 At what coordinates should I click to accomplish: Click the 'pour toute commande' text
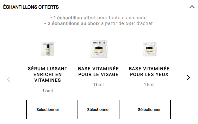point(122,18)
